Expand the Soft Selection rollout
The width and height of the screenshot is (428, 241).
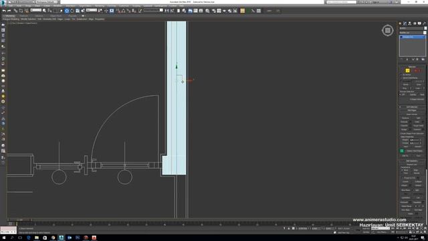412,107
